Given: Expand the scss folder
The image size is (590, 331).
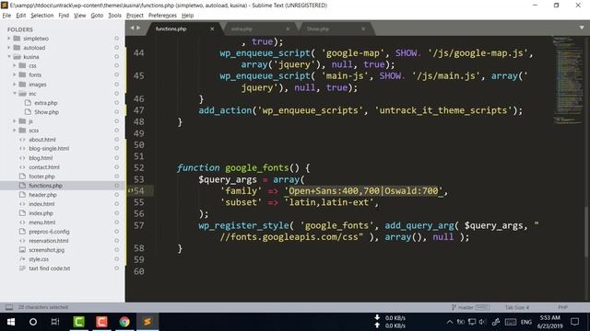Looking at the screenshot, I should point(15,131).
